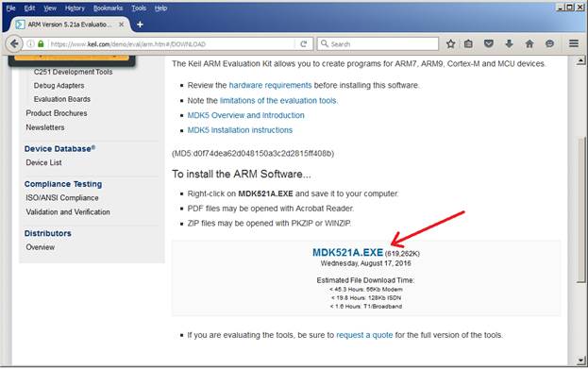This screenshot has height=369, width=588.
Task: Open Evaluation Boards sidebar link
Action: point(62,99)
